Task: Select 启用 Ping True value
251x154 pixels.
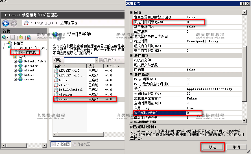Action: pyautogui.click(x=214, y=108)
